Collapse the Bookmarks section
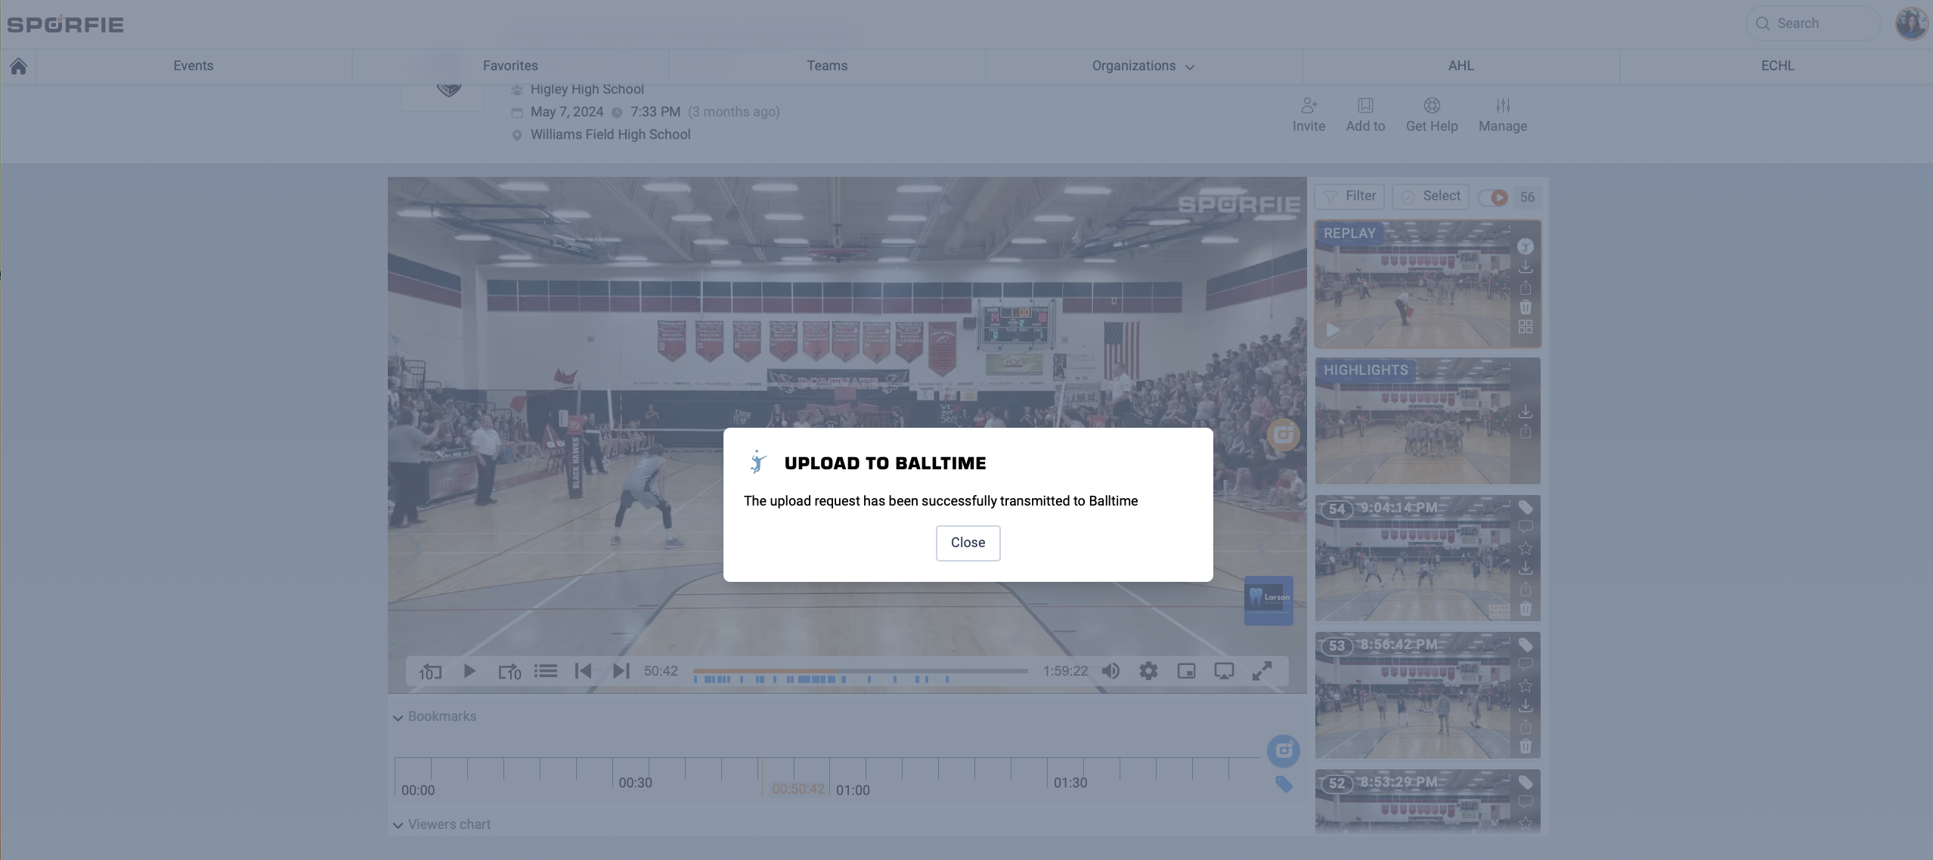 coord(398,717)
